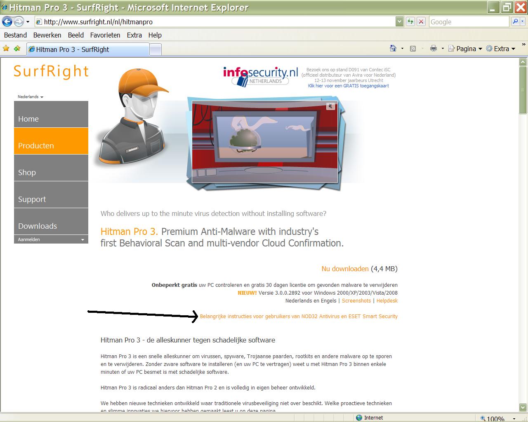Click the scrollbar up arrow
The width and height of the screenshot is (528, 422).
[x=523, y=62]
